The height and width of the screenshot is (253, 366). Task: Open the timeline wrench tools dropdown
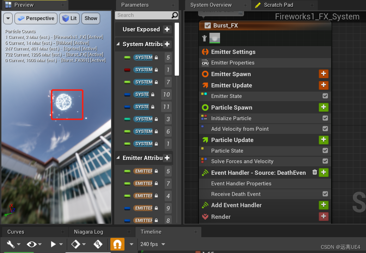[x=13, y=244]
